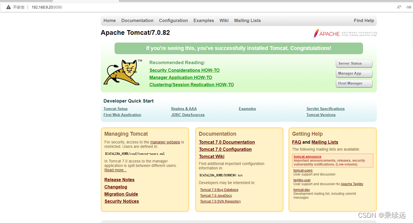Open Tomcat 7.0 JavaDocs link

click(216, 196)
